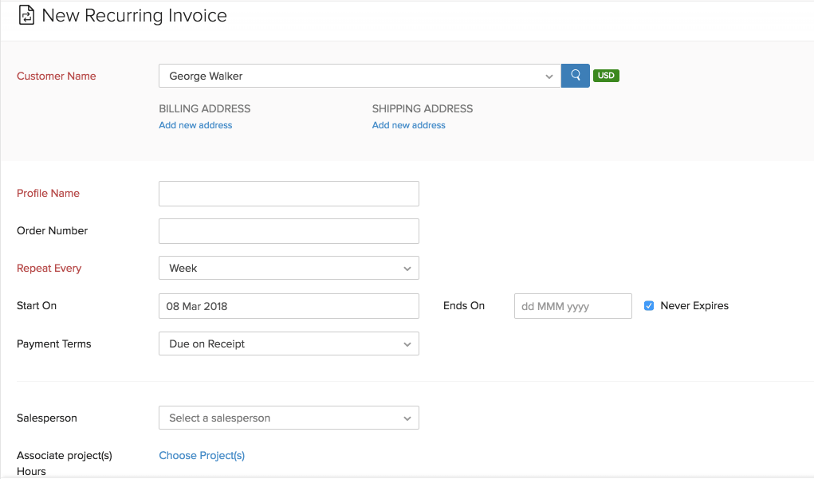Enable Never Expires for the invoice
The height and width of the screenshot is (479, 814).
648,305
